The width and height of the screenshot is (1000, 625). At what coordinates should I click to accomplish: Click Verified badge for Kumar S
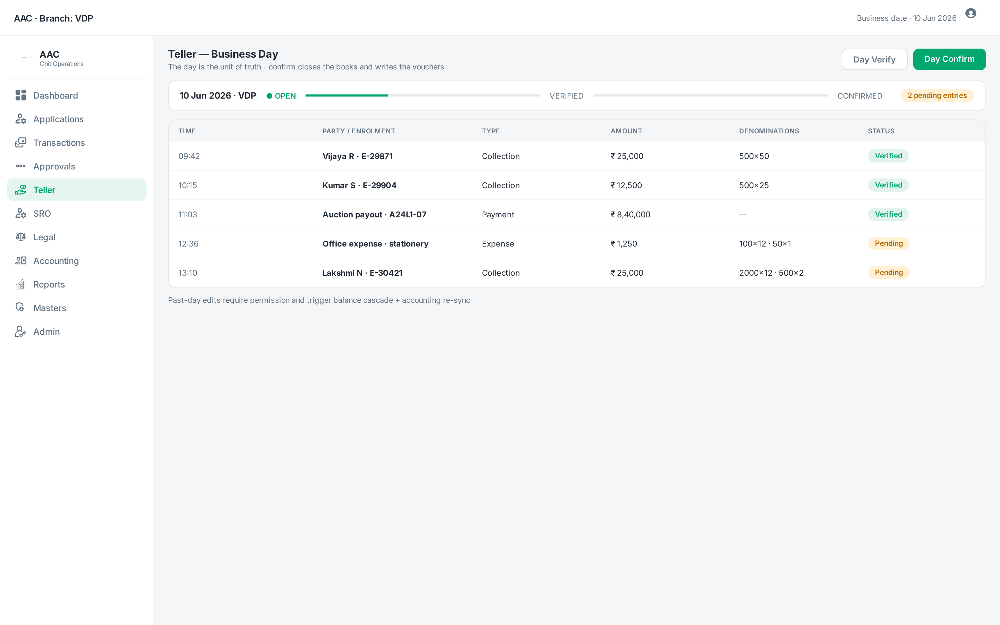[889, 185]
